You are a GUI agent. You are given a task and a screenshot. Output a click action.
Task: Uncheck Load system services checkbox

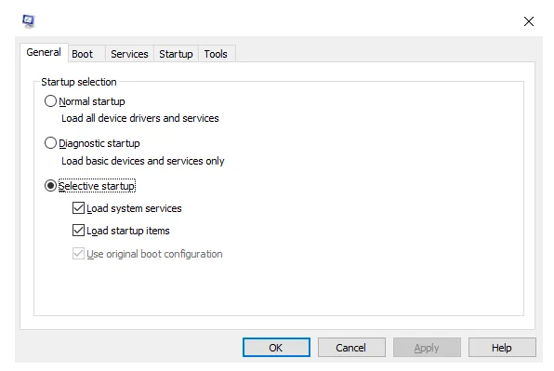[78, 208]
